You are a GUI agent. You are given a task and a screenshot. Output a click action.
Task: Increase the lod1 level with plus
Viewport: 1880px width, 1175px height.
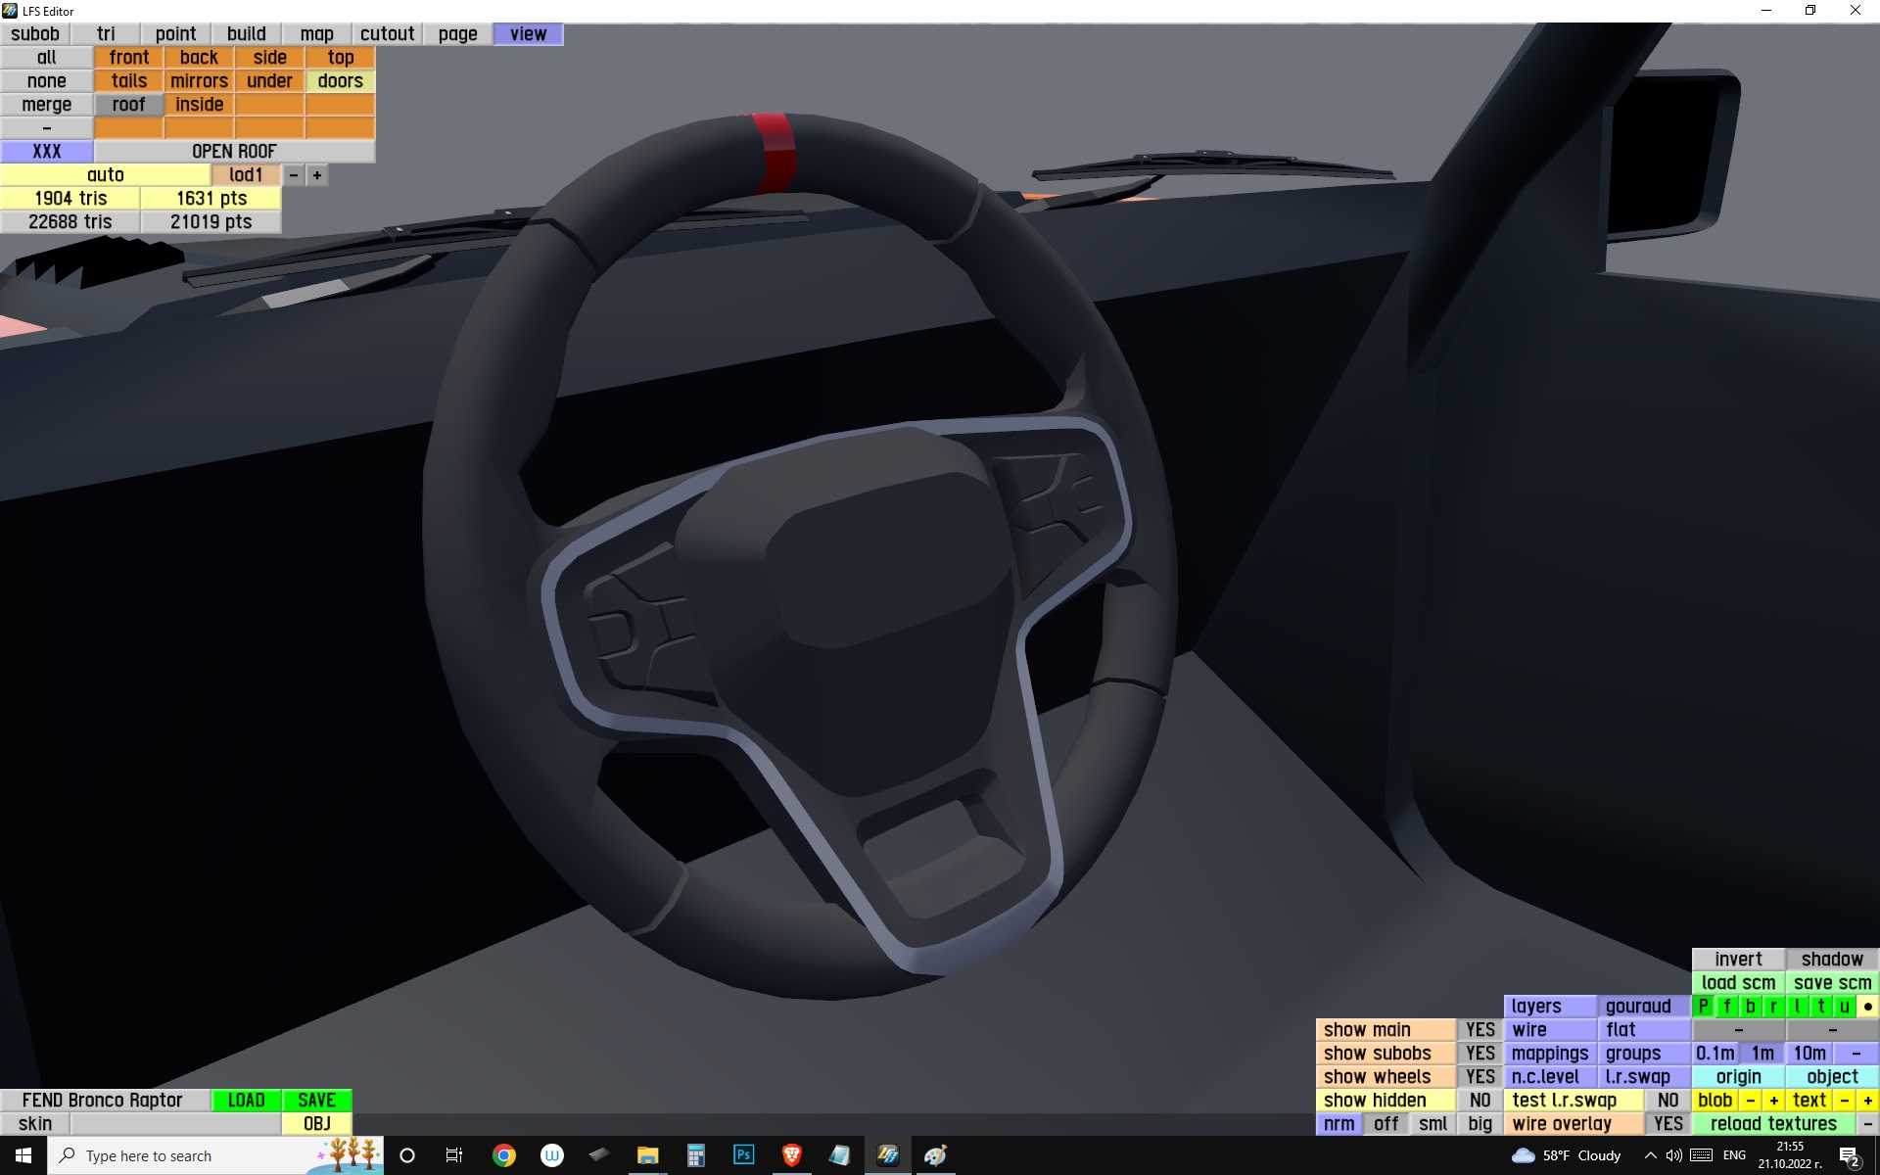pyautogui.click(x=317, y=175)
